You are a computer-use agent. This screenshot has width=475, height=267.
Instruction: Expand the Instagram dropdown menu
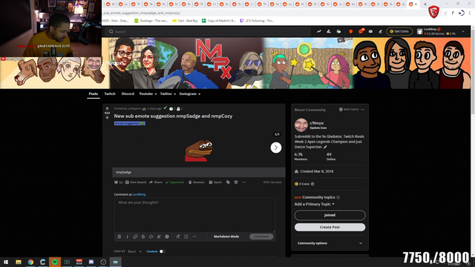190,94
